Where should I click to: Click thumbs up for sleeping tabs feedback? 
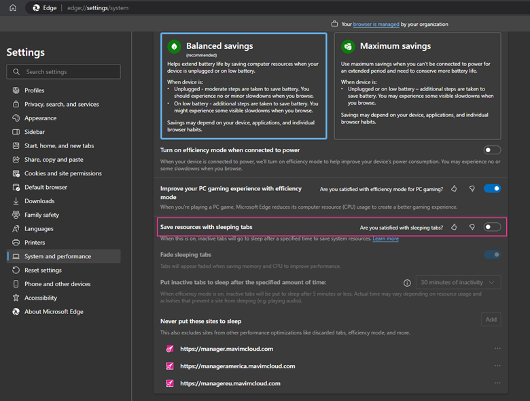454,227
